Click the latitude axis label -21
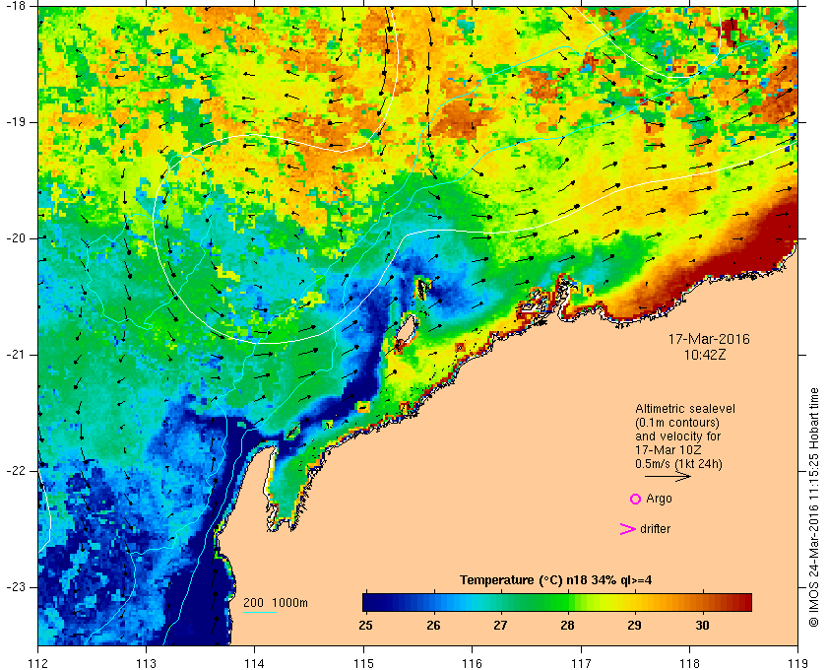 point(14,355)
